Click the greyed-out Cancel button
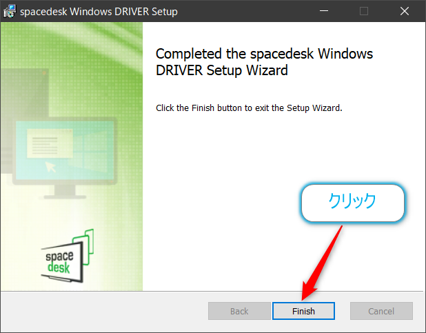Image resolution: width=426 pixels, height=333 pixels. click(x=381, y=311)
